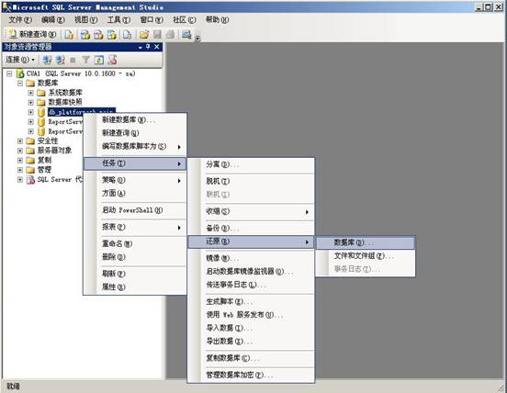Select the 管理 folder in the tree

click(x=44, y=170)
